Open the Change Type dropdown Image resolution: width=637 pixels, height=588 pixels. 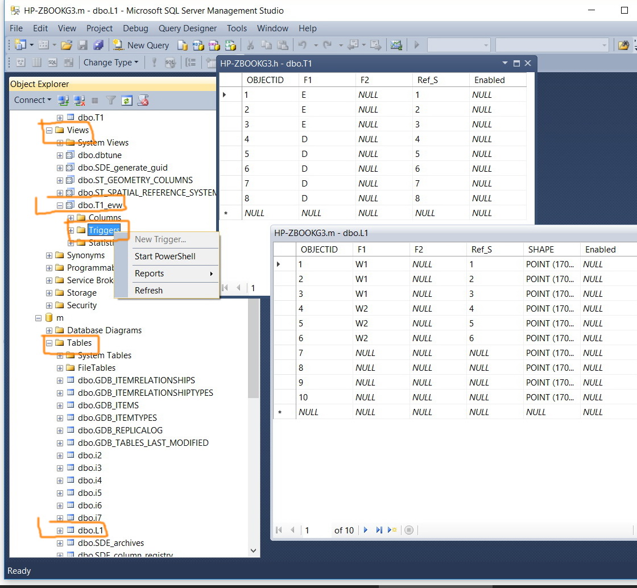tap(110, 63)
